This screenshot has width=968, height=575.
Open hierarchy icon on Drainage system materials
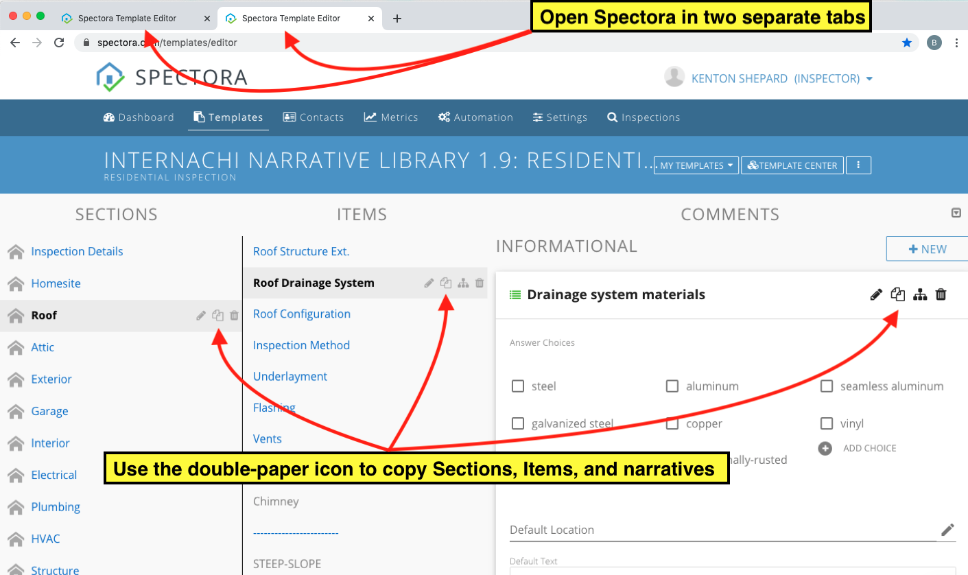[x=920, y=294]
